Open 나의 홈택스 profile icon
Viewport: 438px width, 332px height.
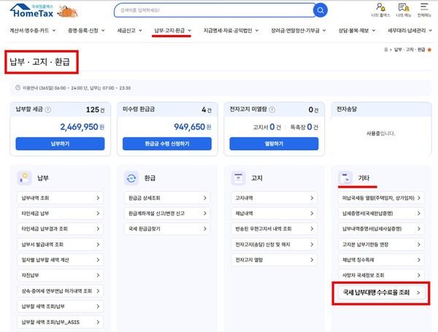click(380, 8)
